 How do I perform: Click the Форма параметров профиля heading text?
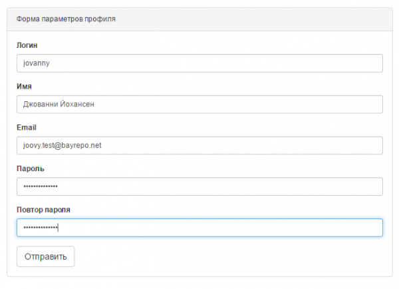tap(66, 19)
